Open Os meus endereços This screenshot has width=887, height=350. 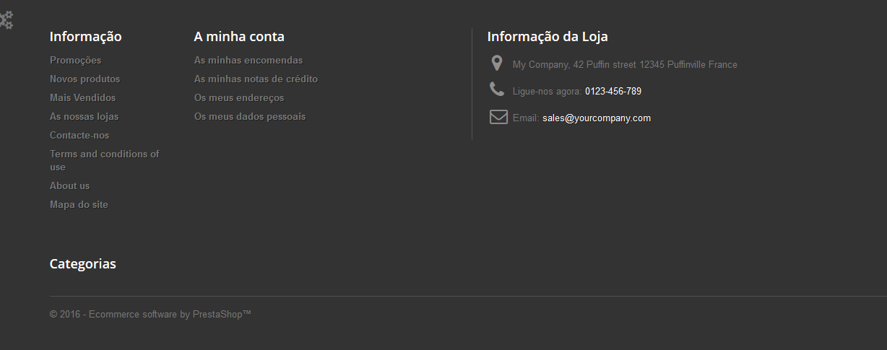[x=239, y=97]
